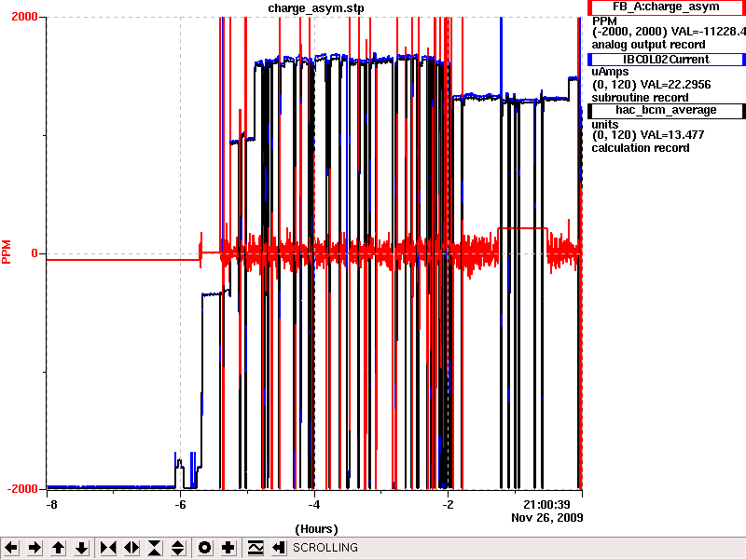Screen dimensions: 746x559
Task: Click the -6 hour tick label
Action: coord(180,504)
